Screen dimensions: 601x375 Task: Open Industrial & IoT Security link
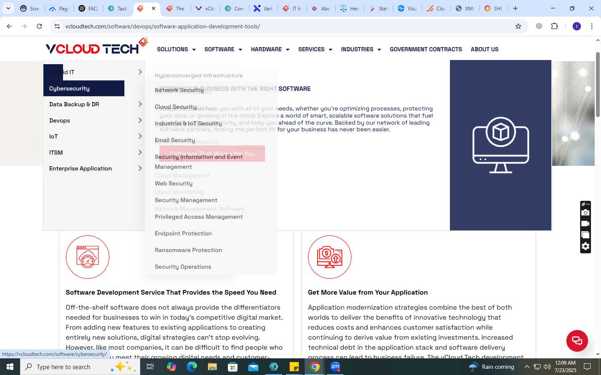coord(188,123)
